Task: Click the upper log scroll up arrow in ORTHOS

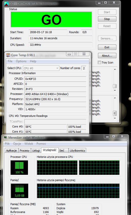Action: coord(115,69)
